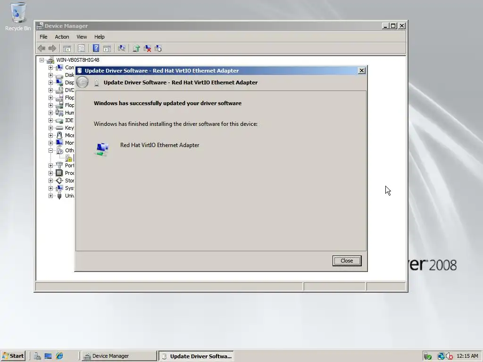Screen dimensions: 483x362
Task: Click the Disable device toolbar icon
Action: [158, 49]
